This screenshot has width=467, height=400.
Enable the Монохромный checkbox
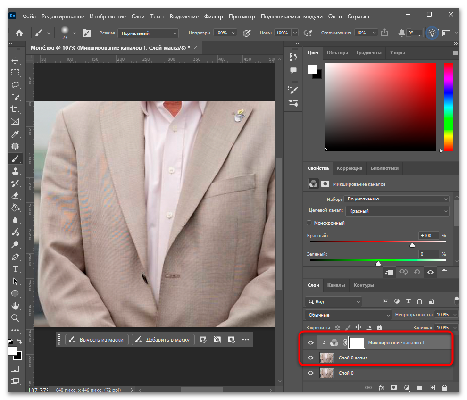pyautogui.click(x=309, y=223)
